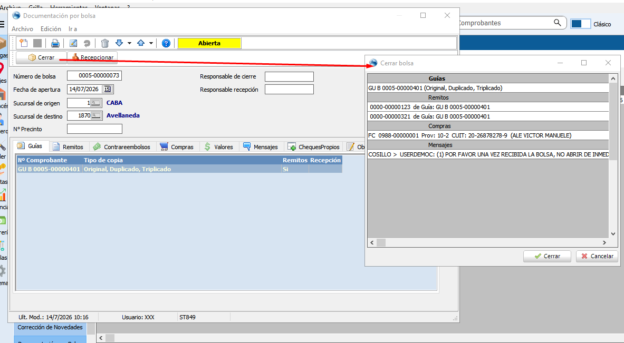The image size is (624, 343).
Task: Switch to the Valores tab
Action: [219, 146]
